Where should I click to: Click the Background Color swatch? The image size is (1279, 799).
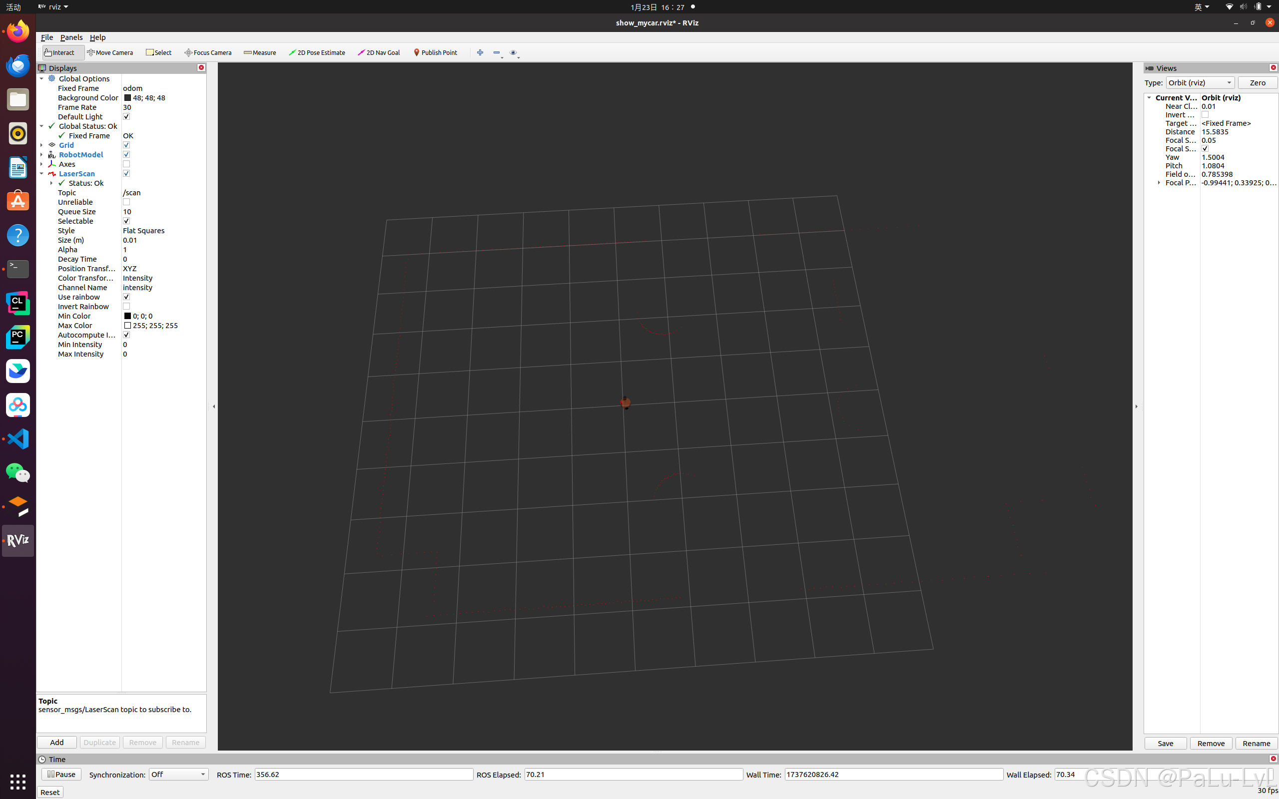pos(127,98)
